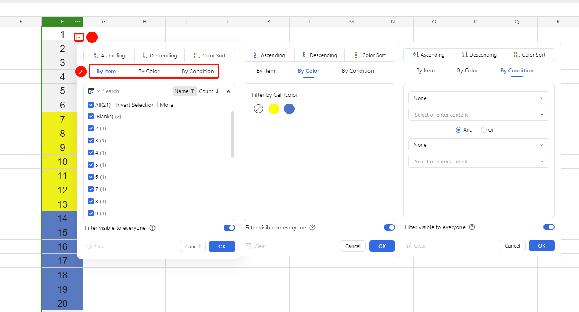579x312 pixels.
Task: Uncheck the (Blanks) checkbox
Action: click(91, 116)
